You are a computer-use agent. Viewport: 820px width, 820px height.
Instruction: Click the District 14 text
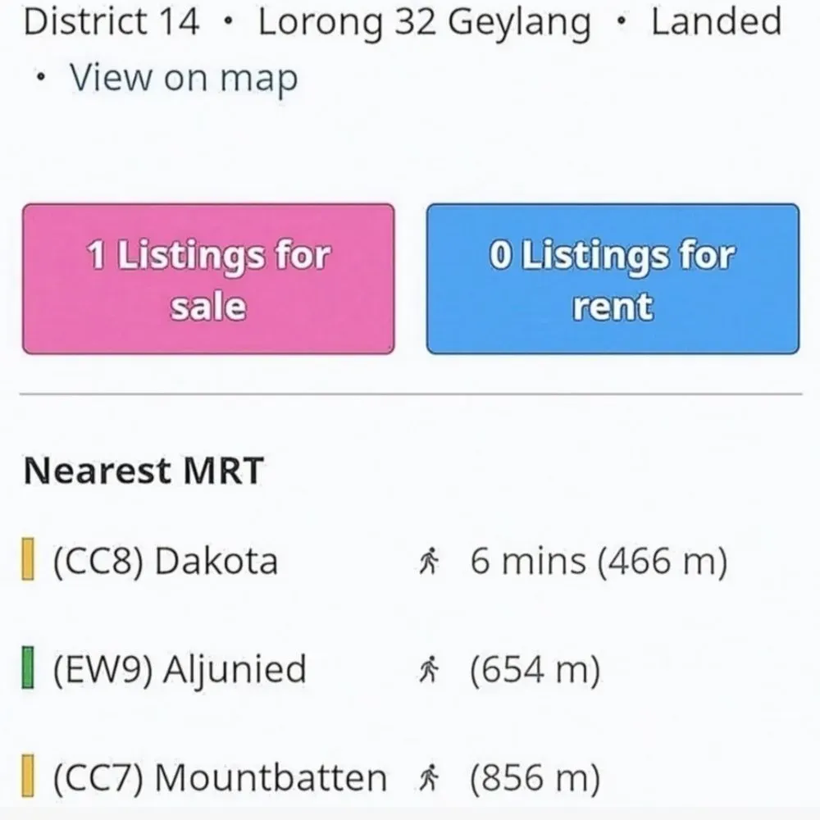point(112,22)
